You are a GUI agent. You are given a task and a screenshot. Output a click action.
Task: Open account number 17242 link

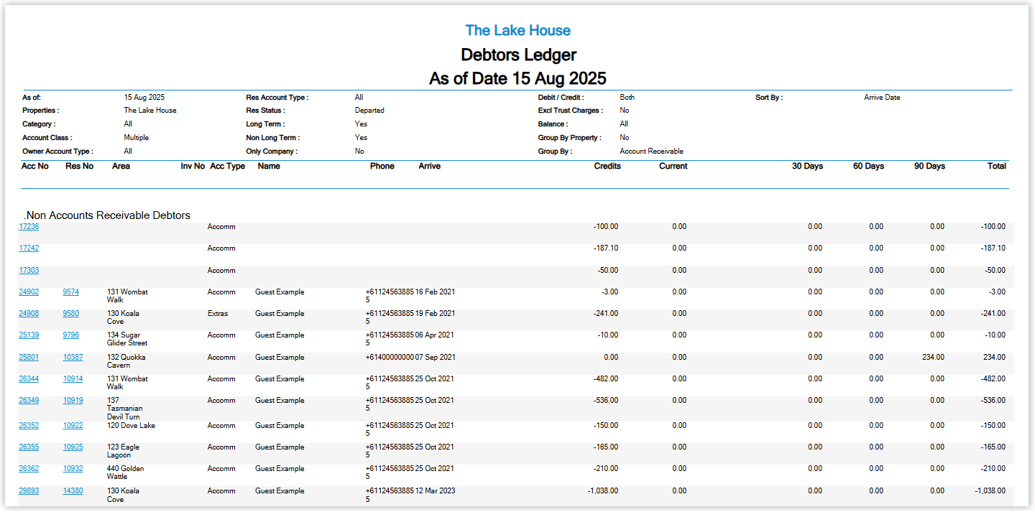click(29, 248)
